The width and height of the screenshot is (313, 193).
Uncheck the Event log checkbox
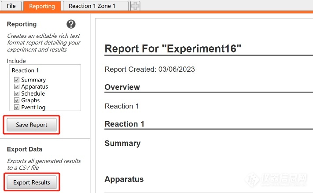tap(17, 107)
